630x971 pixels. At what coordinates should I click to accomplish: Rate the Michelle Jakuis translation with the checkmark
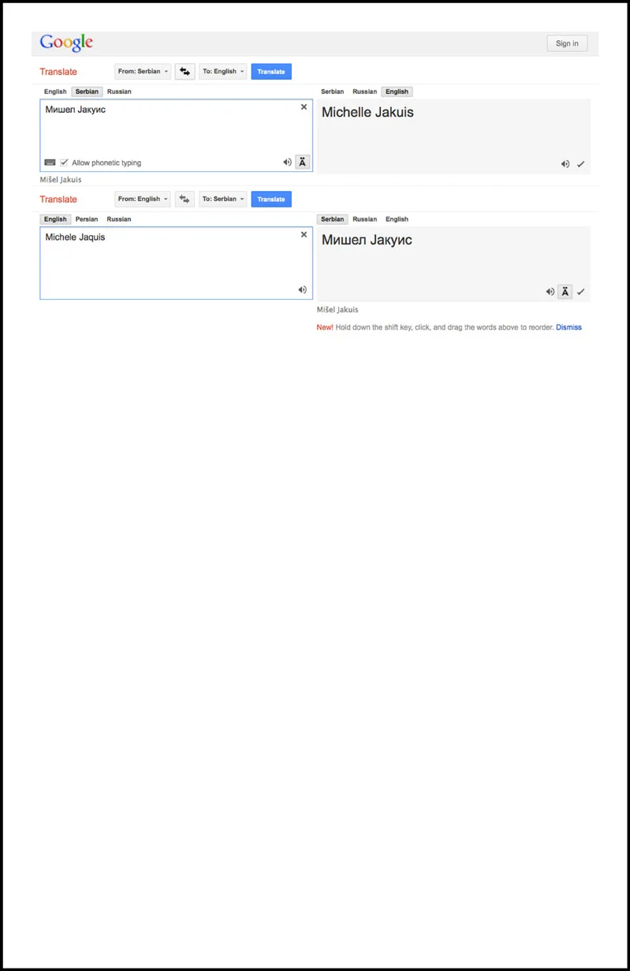tap(580, 164)
